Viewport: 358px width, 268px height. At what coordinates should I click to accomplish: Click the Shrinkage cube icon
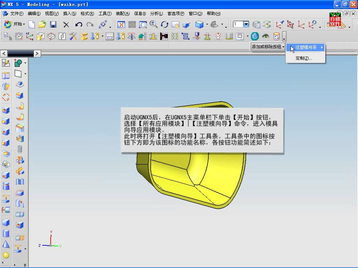tap(41, 36)
